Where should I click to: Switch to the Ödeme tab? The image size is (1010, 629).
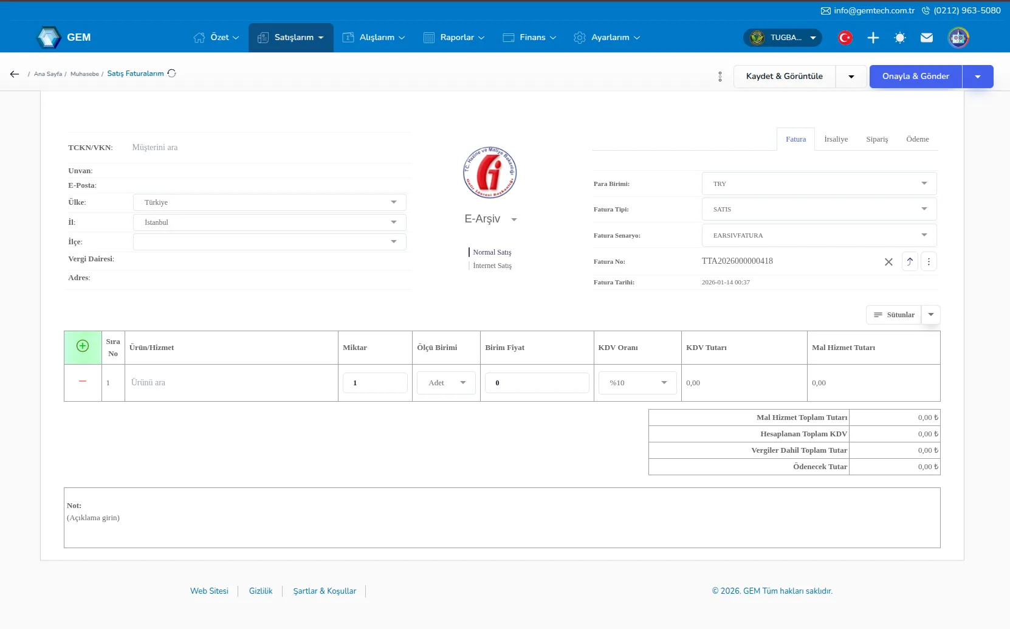click(917, 139)
